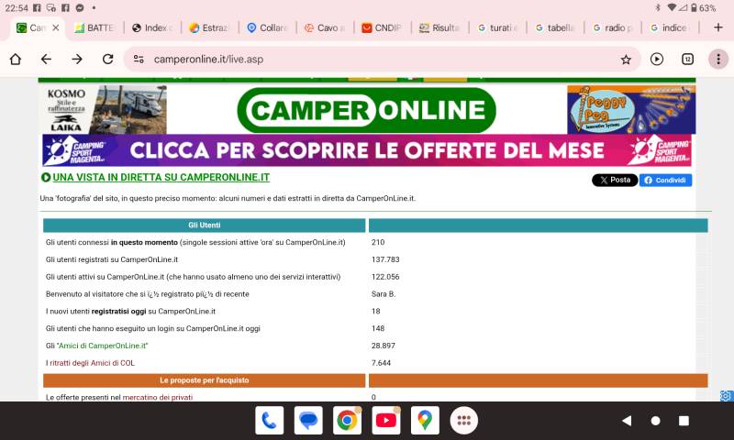Select active users value 122.056
The width and height of the screenshot is (734, 440).
pos(385,277)
